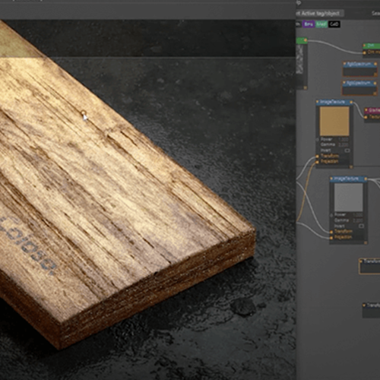
Task: Click the Texture input pin of the magenta node
Action: point(366,117)
